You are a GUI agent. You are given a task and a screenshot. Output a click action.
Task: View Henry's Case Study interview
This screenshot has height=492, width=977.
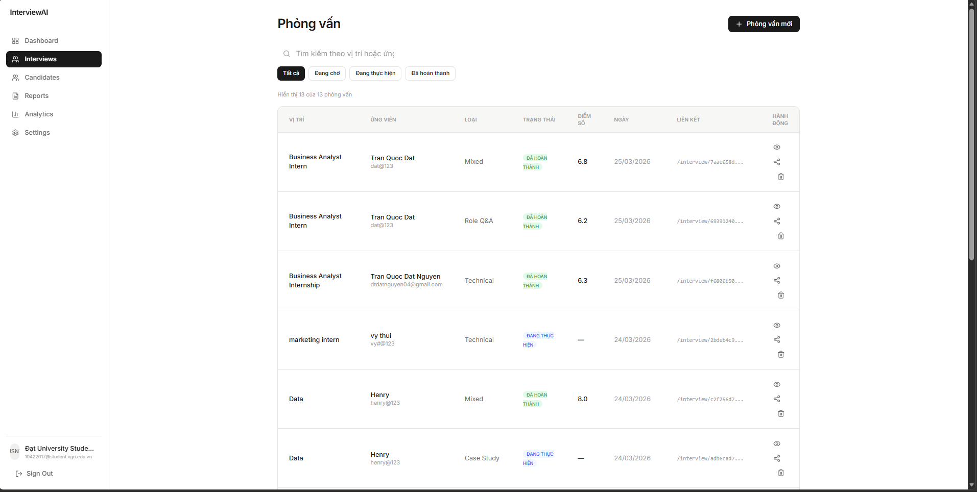pos(777,444)
